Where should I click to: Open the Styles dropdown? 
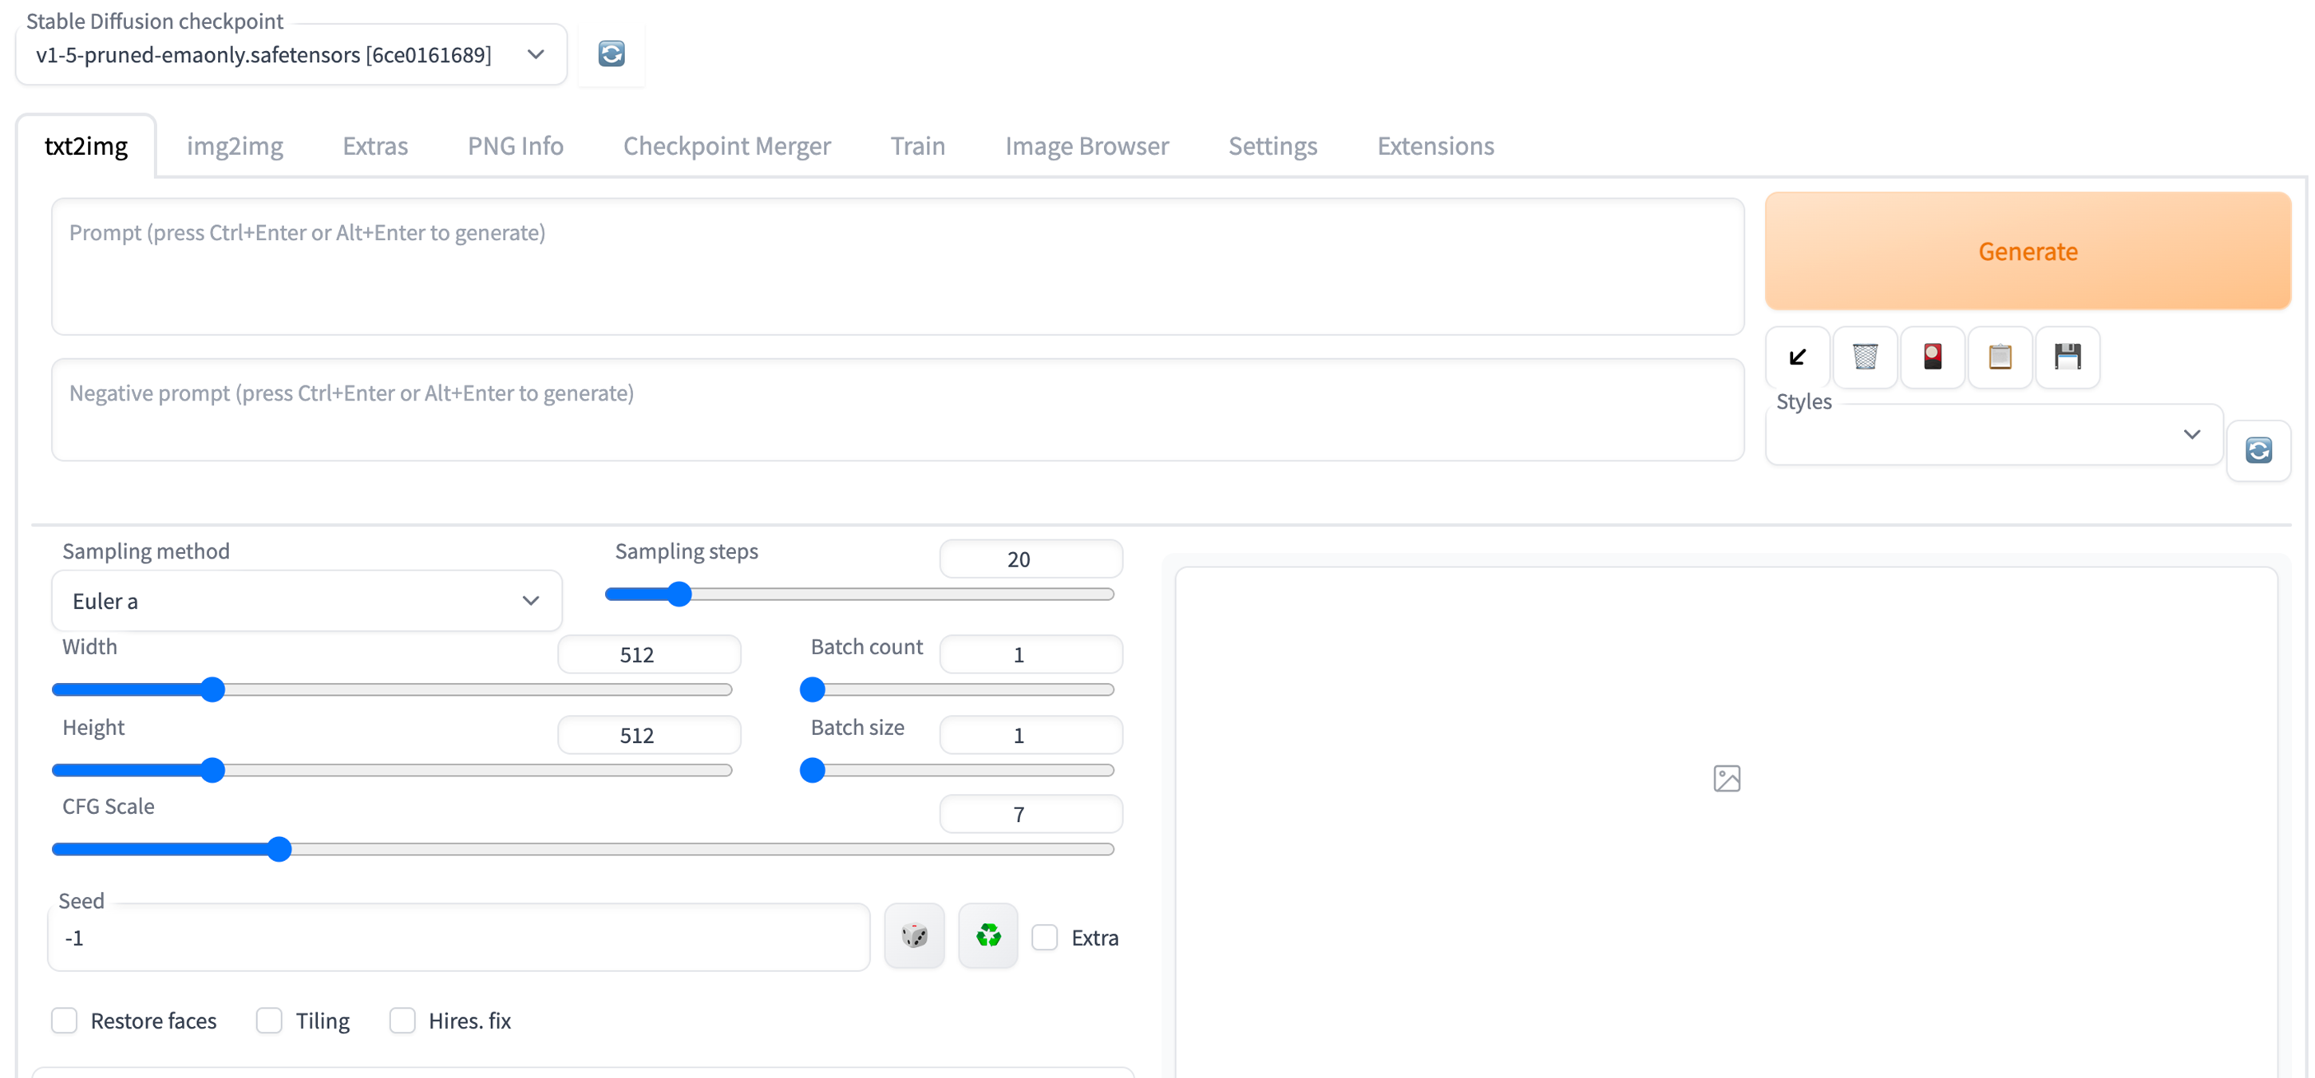tap(1993, 435)
